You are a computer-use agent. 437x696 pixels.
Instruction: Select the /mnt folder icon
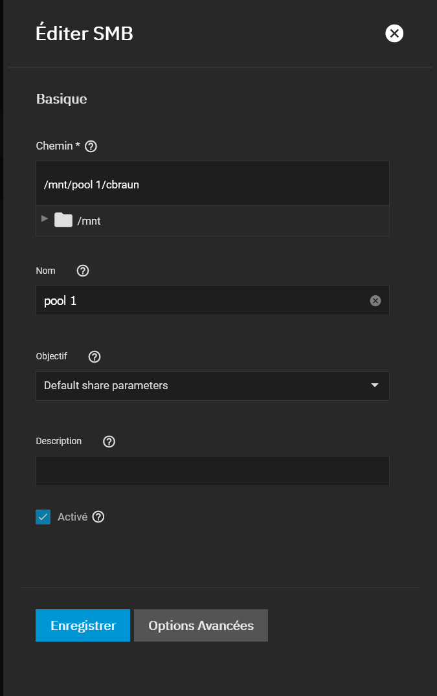click(63, 220)
